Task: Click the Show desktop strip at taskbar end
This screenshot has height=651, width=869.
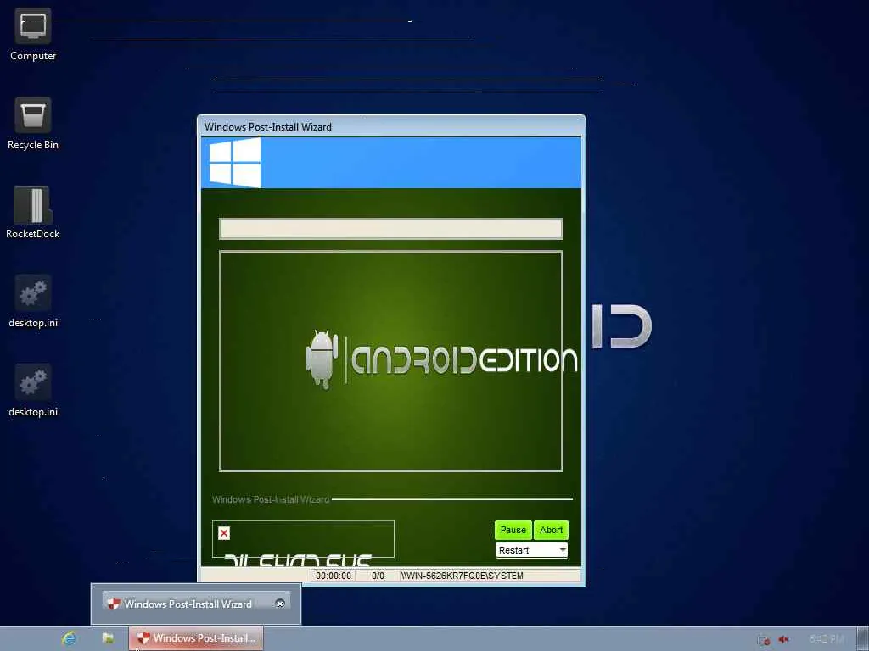Action: click(x=863, y=639)
